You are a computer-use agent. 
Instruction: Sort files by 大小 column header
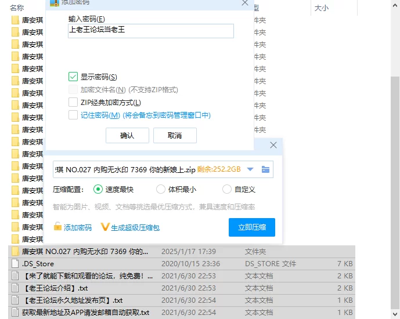[321, 8]
